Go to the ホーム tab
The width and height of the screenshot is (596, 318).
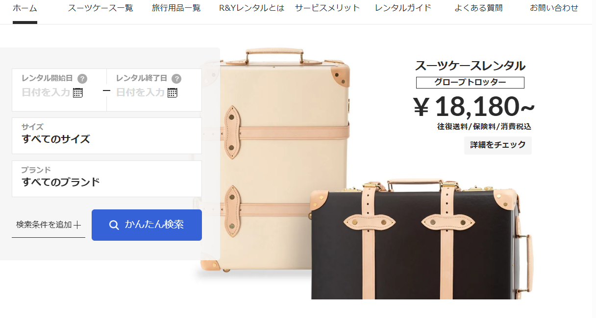click(x=25, y=8)
